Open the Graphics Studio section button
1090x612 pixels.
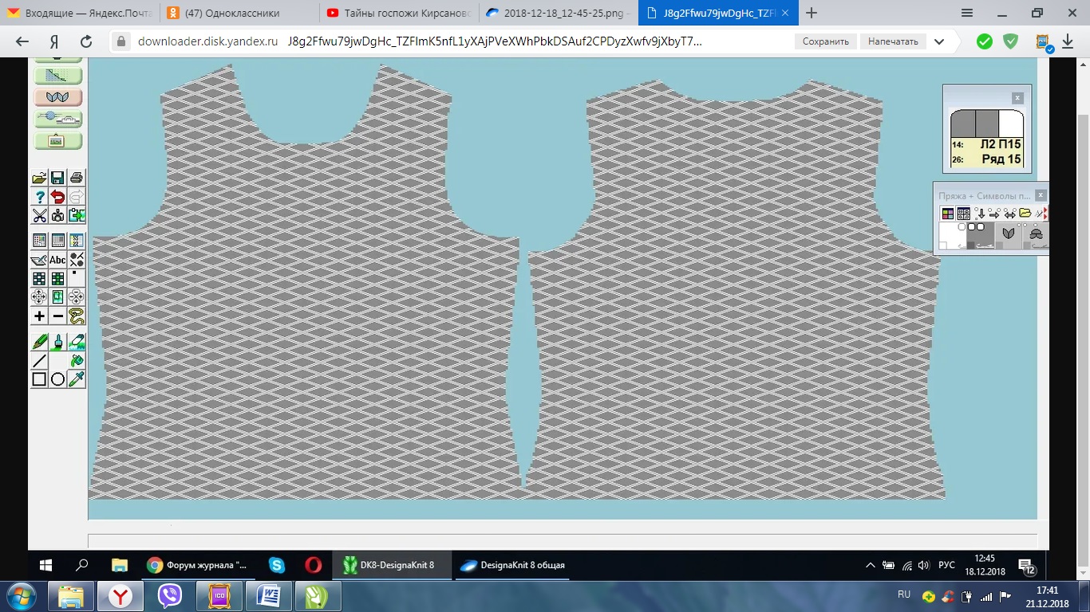(x=58, y=140)
